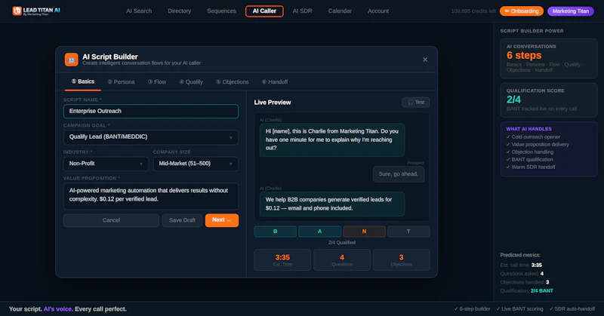Click the AI Script Builder robot icon

71,60
